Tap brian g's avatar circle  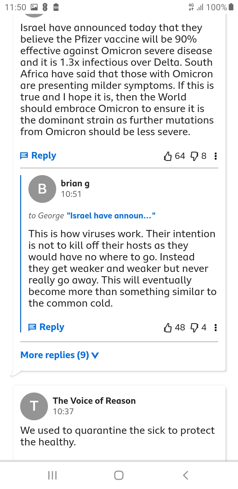pyautogui.click(x=42, y=189)
